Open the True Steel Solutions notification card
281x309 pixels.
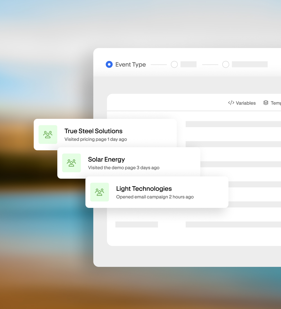(x=105, y=135)
